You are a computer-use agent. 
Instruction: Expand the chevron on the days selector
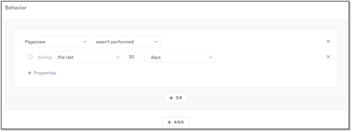[x=210, y=57]
